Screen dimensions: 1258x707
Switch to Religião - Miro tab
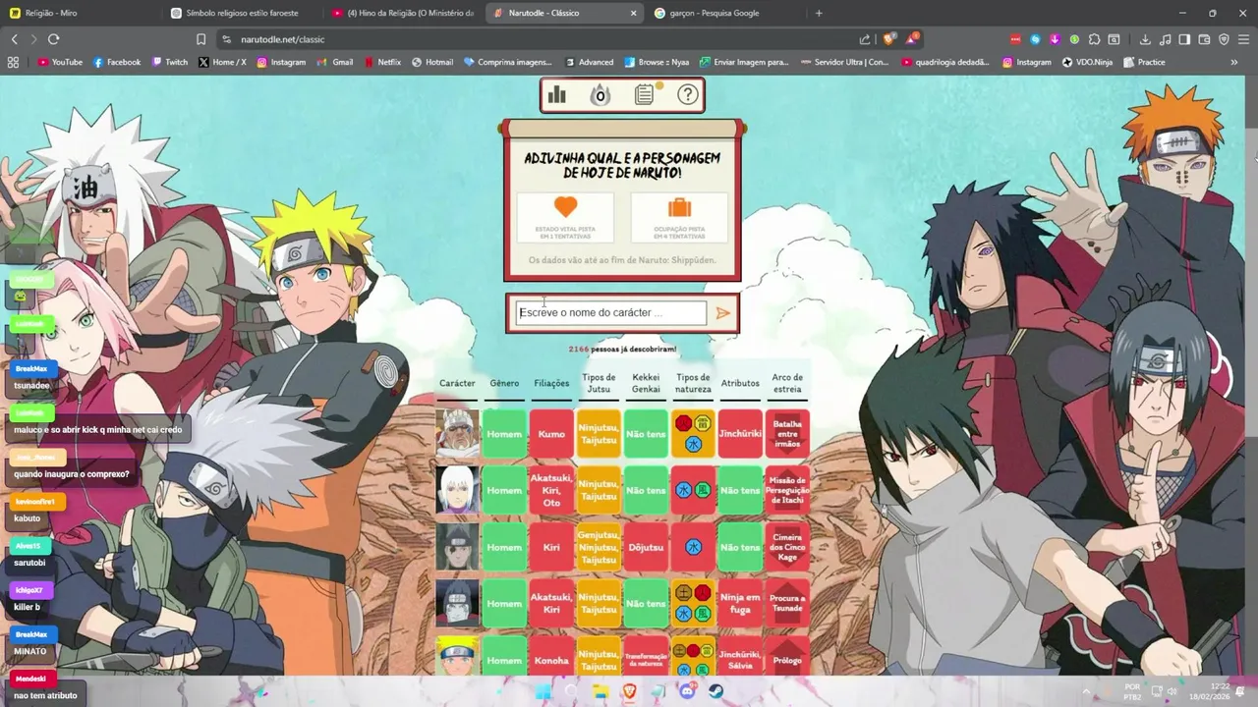79,13
